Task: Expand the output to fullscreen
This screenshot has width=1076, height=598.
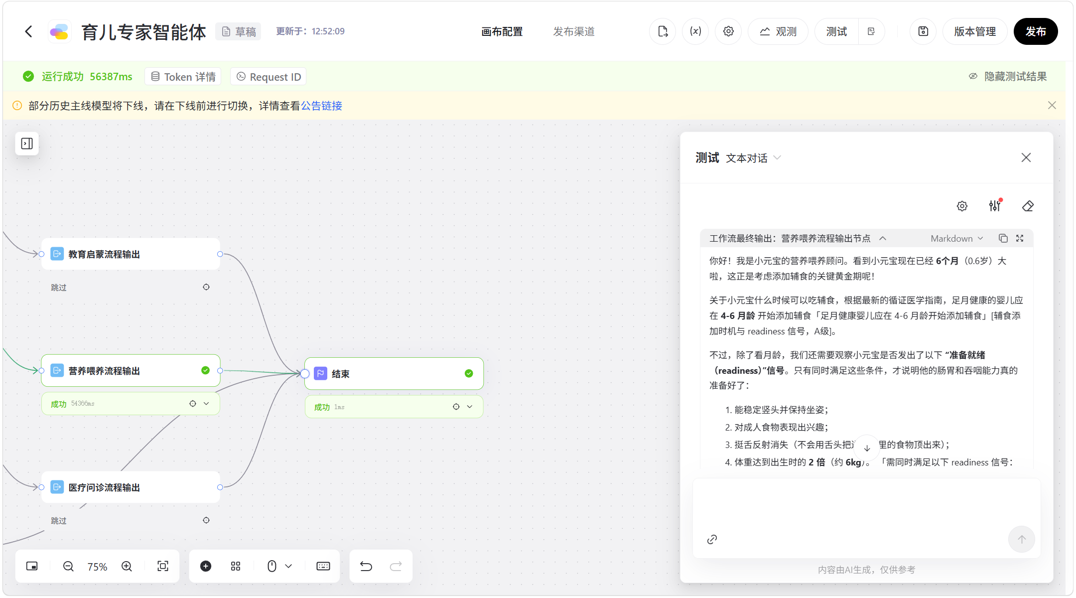Action: tap(1020, 238)
